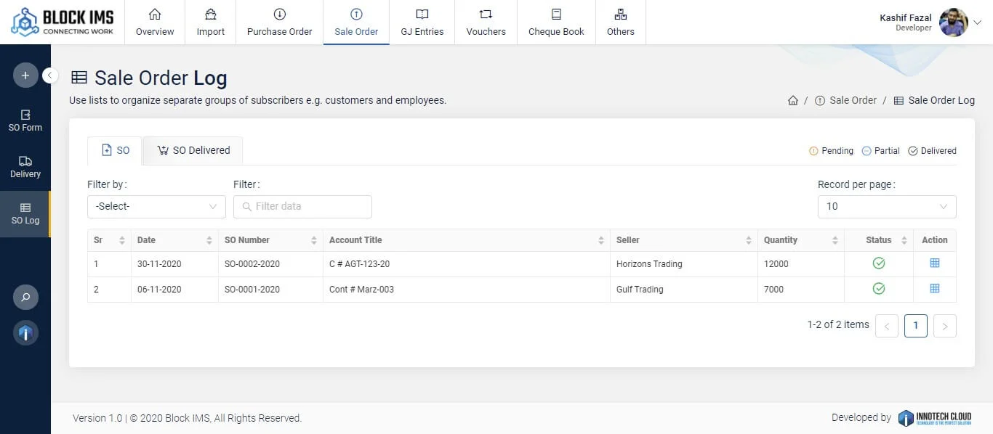Click delivered status check for Horizons Trading
This screenshot has width=993, height=434.
point(878,263)
